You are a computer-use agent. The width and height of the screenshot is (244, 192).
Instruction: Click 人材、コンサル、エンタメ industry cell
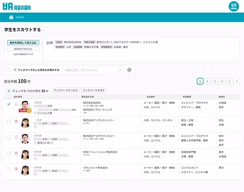point(158,120)
